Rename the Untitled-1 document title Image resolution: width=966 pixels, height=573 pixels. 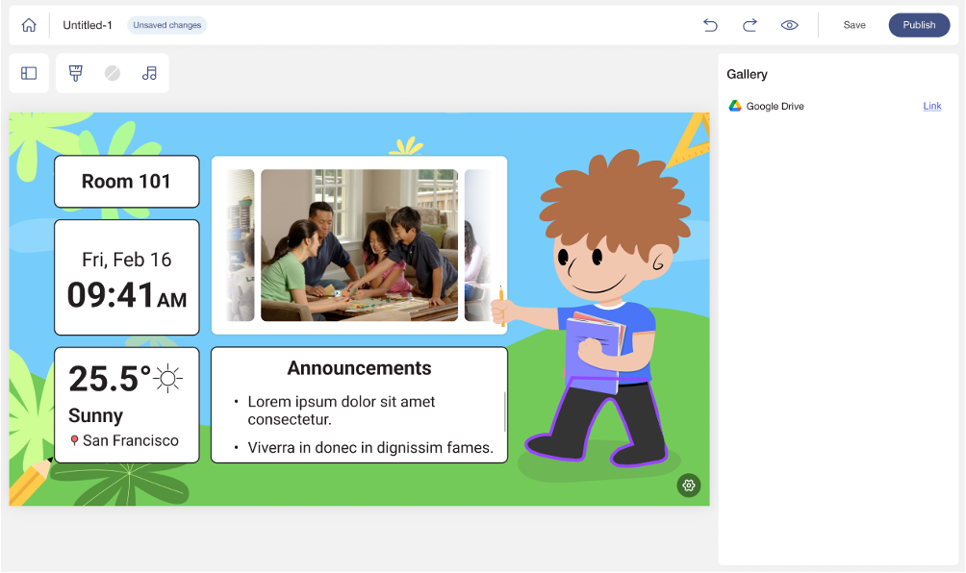pos(88,25)
